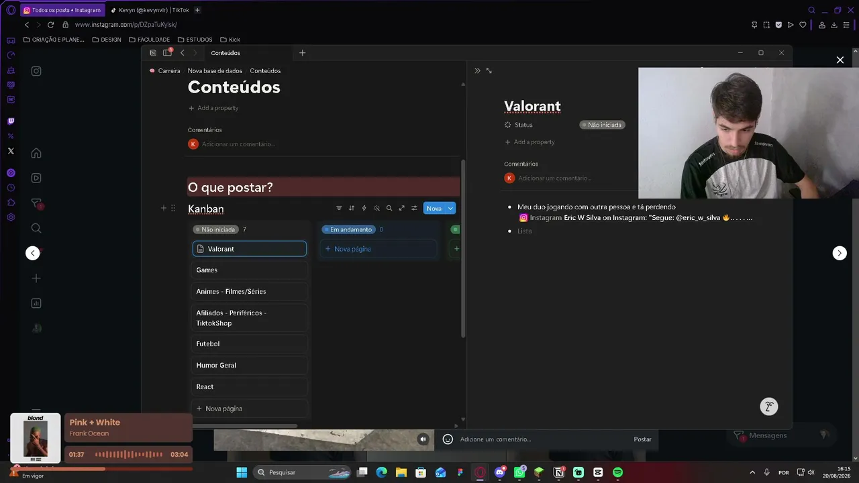Open Notion AI assistant floating button
Viewport: 859px width, 483px height.
[769, 407]
